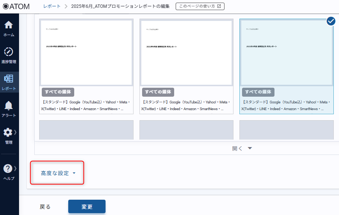This screenshot has height=215, width=339.
Task: Expand the 高度な設定 advanced settings dropdown
Action: click(58, 173)
